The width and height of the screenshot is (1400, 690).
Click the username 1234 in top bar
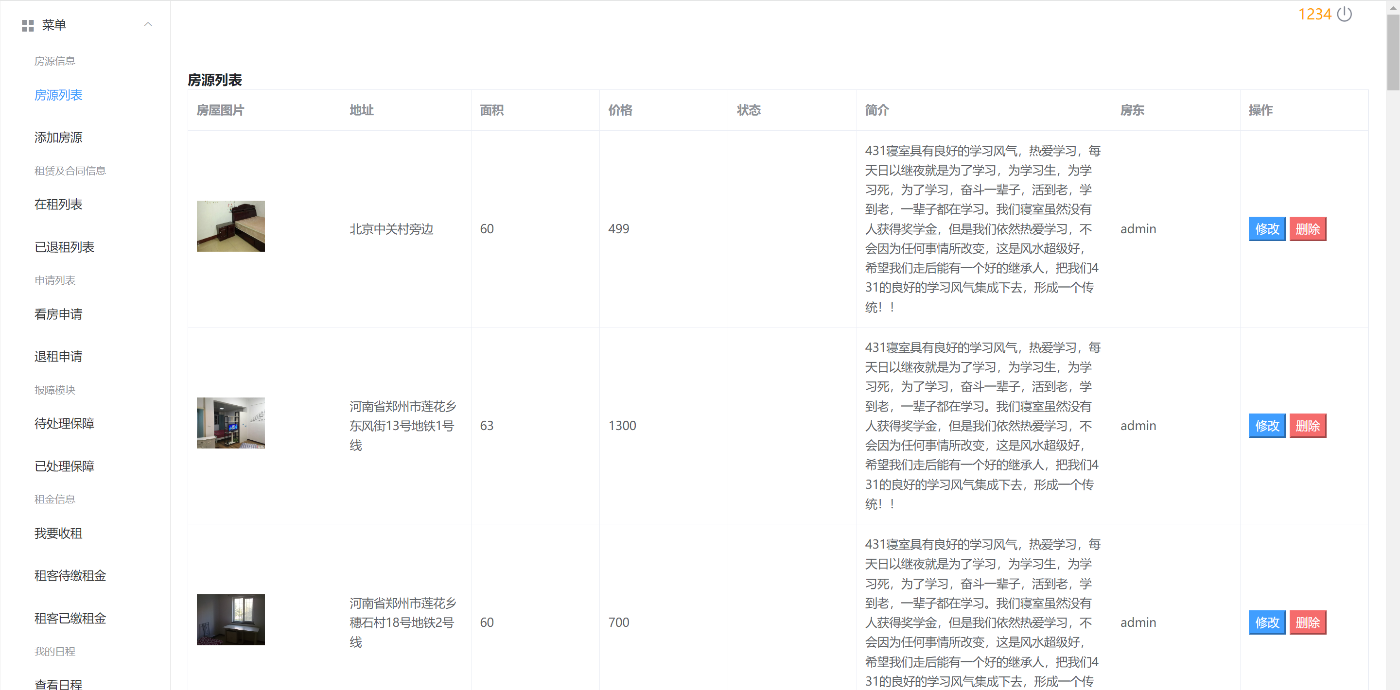click(1316, 15)
